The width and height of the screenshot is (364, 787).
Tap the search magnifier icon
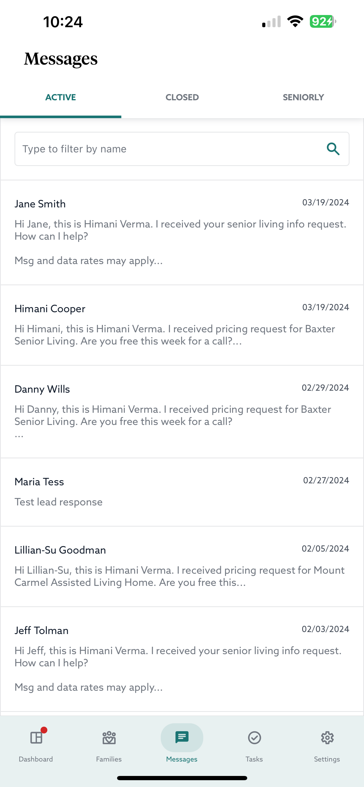[333, 149]
